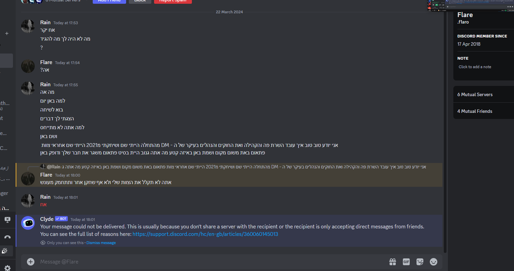Click Clyde's bot avatar
514x271 pixels.
[x=28, y=223]
